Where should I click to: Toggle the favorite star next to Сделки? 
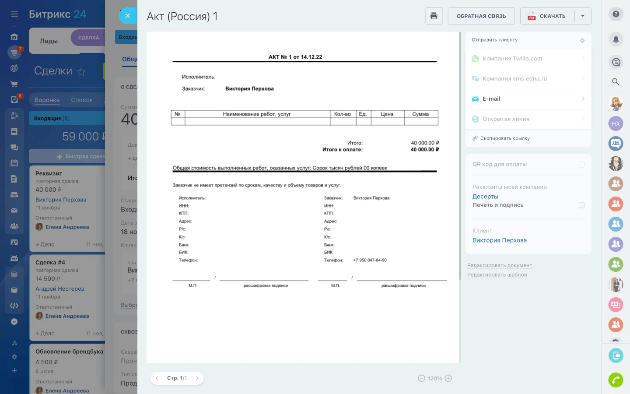coord(81,72)
